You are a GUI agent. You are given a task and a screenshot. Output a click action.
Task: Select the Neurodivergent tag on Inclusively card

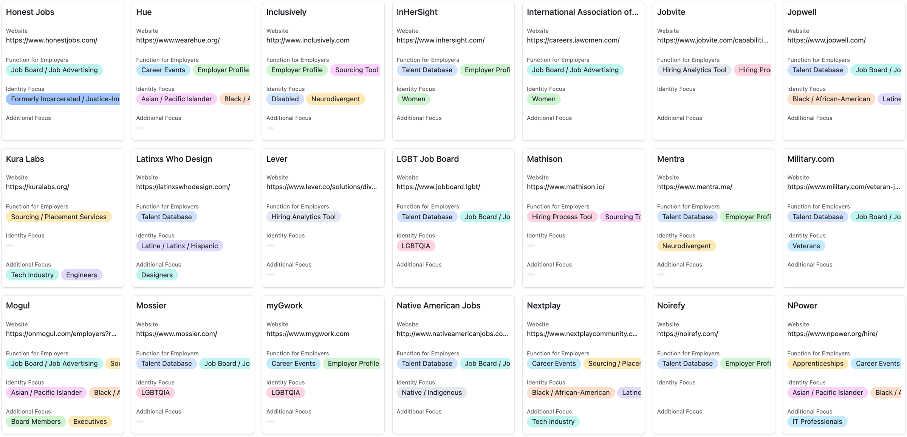pyautogui.click(x=335, y=99)
